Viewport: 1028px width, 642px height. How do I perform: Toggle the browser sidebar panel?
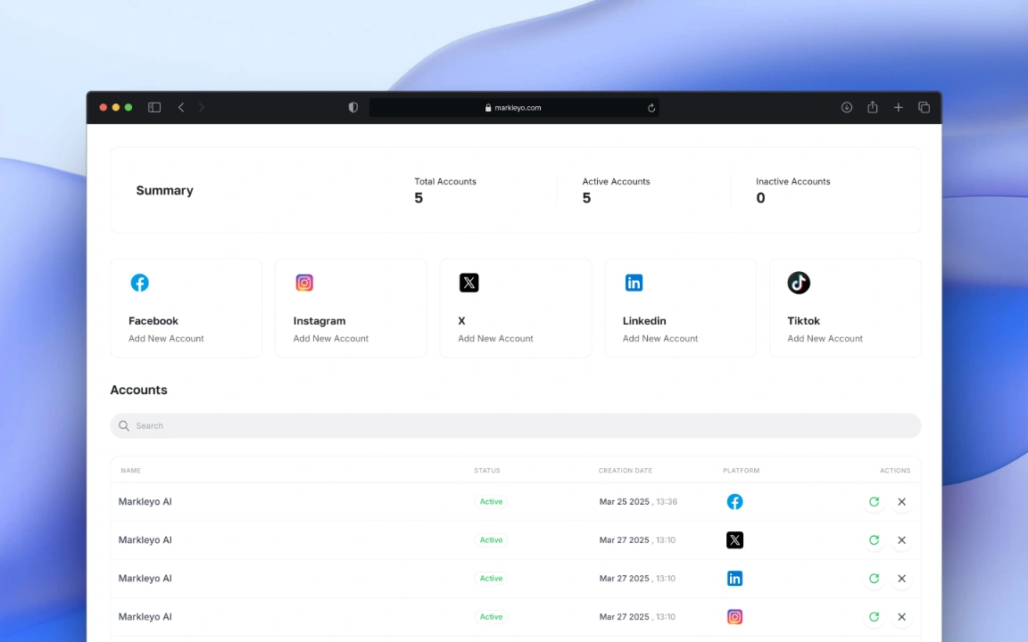(153, 107)
